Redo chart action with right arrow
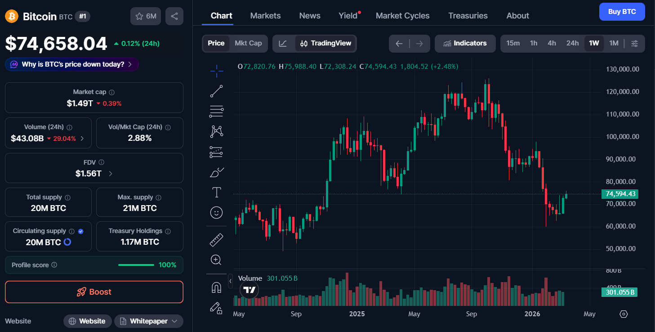Image resolution: width=655 pixels, height=332 pixels. point(419,44)
